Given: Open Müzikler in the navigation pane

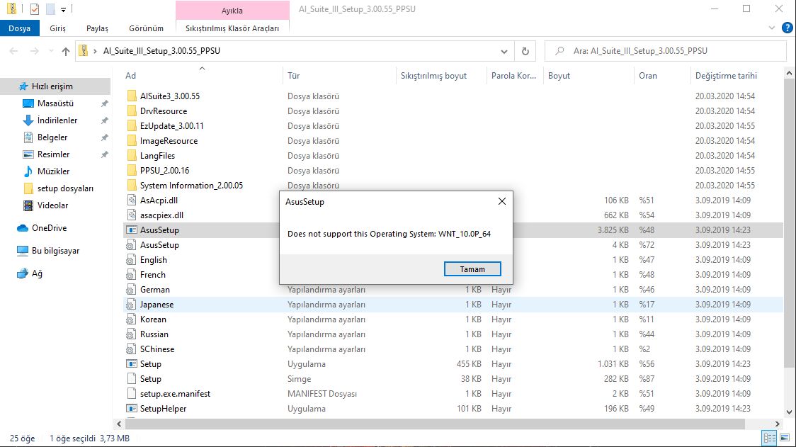Looking at the screenshot, I should [x=53, y=171].
